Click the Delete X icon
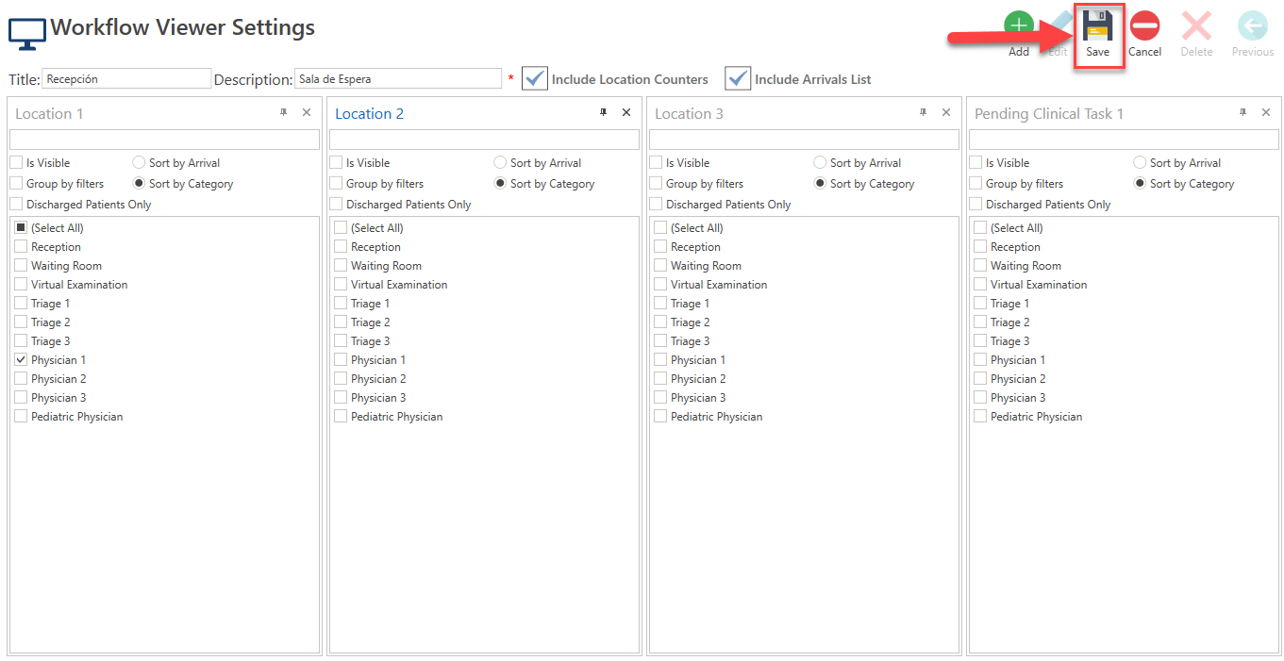Viewport: 1284px width, 661px height. pyautogui.click(x=1196, y=25)
